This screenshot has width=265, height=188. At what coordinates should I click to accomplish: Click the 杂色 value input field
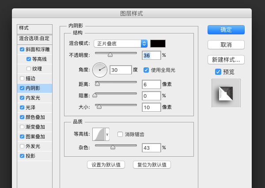coord(151,147)
